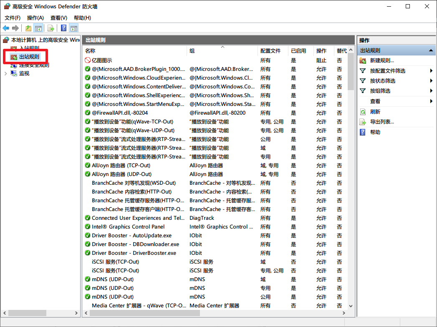Select Driver Booster - DriverBooster.exe rule
This screenshot has height=327, width=437.
[215, 253]
